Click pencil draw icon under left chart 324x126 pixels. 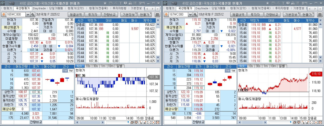point(145,122)
